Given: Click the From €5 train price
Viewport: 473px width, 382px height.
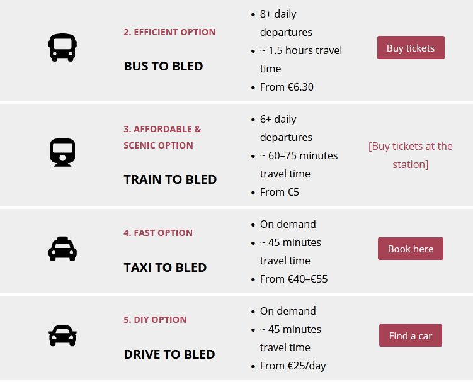Looking at the screenshot, I should pos(280,192).
